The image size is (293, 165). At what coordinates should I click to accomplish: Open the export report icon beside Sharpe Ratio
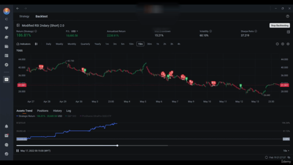coord(288,32)
